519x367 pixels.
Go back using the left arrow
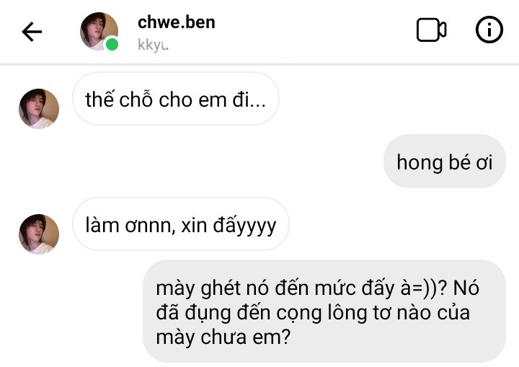(32, 32)
